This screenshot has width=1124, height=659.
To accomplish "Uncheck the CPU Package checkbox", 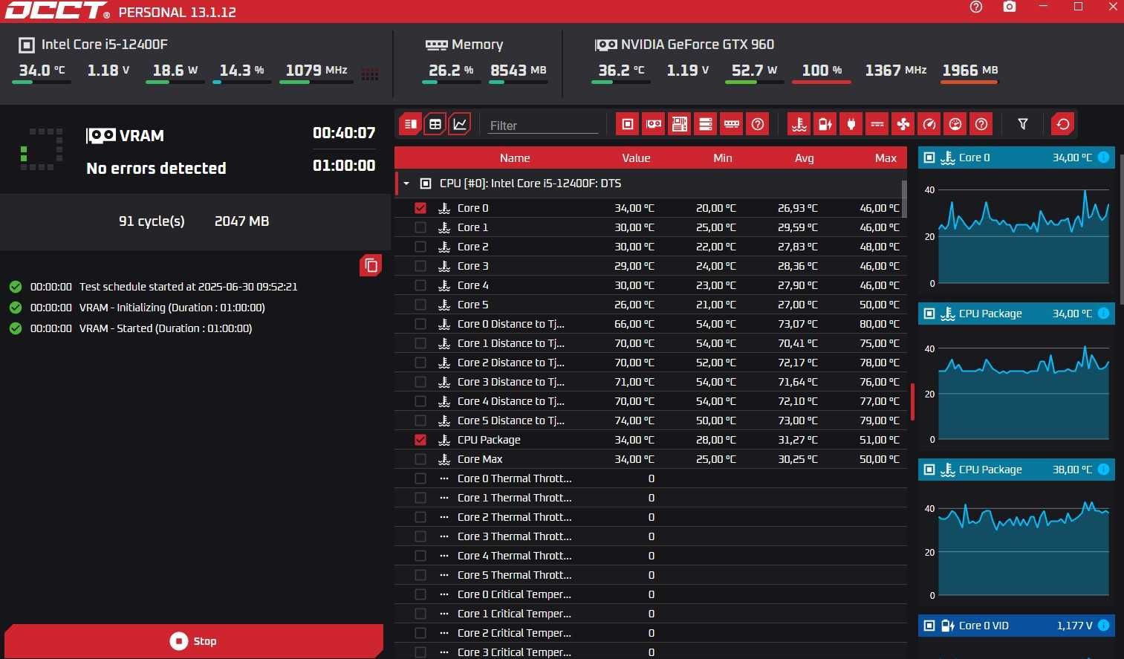I will pyautogui.click(x=420, y=440).
